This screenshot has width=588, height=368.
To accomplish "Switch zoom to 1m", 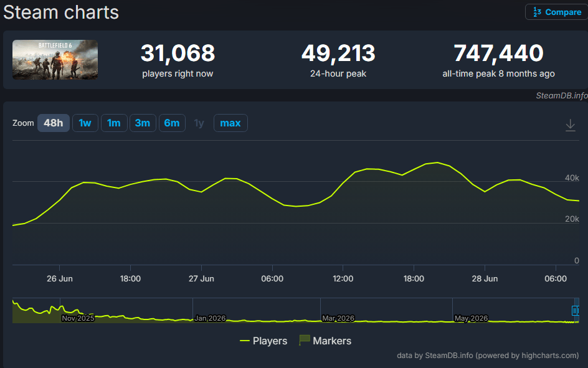I will (x=114, y=123).
